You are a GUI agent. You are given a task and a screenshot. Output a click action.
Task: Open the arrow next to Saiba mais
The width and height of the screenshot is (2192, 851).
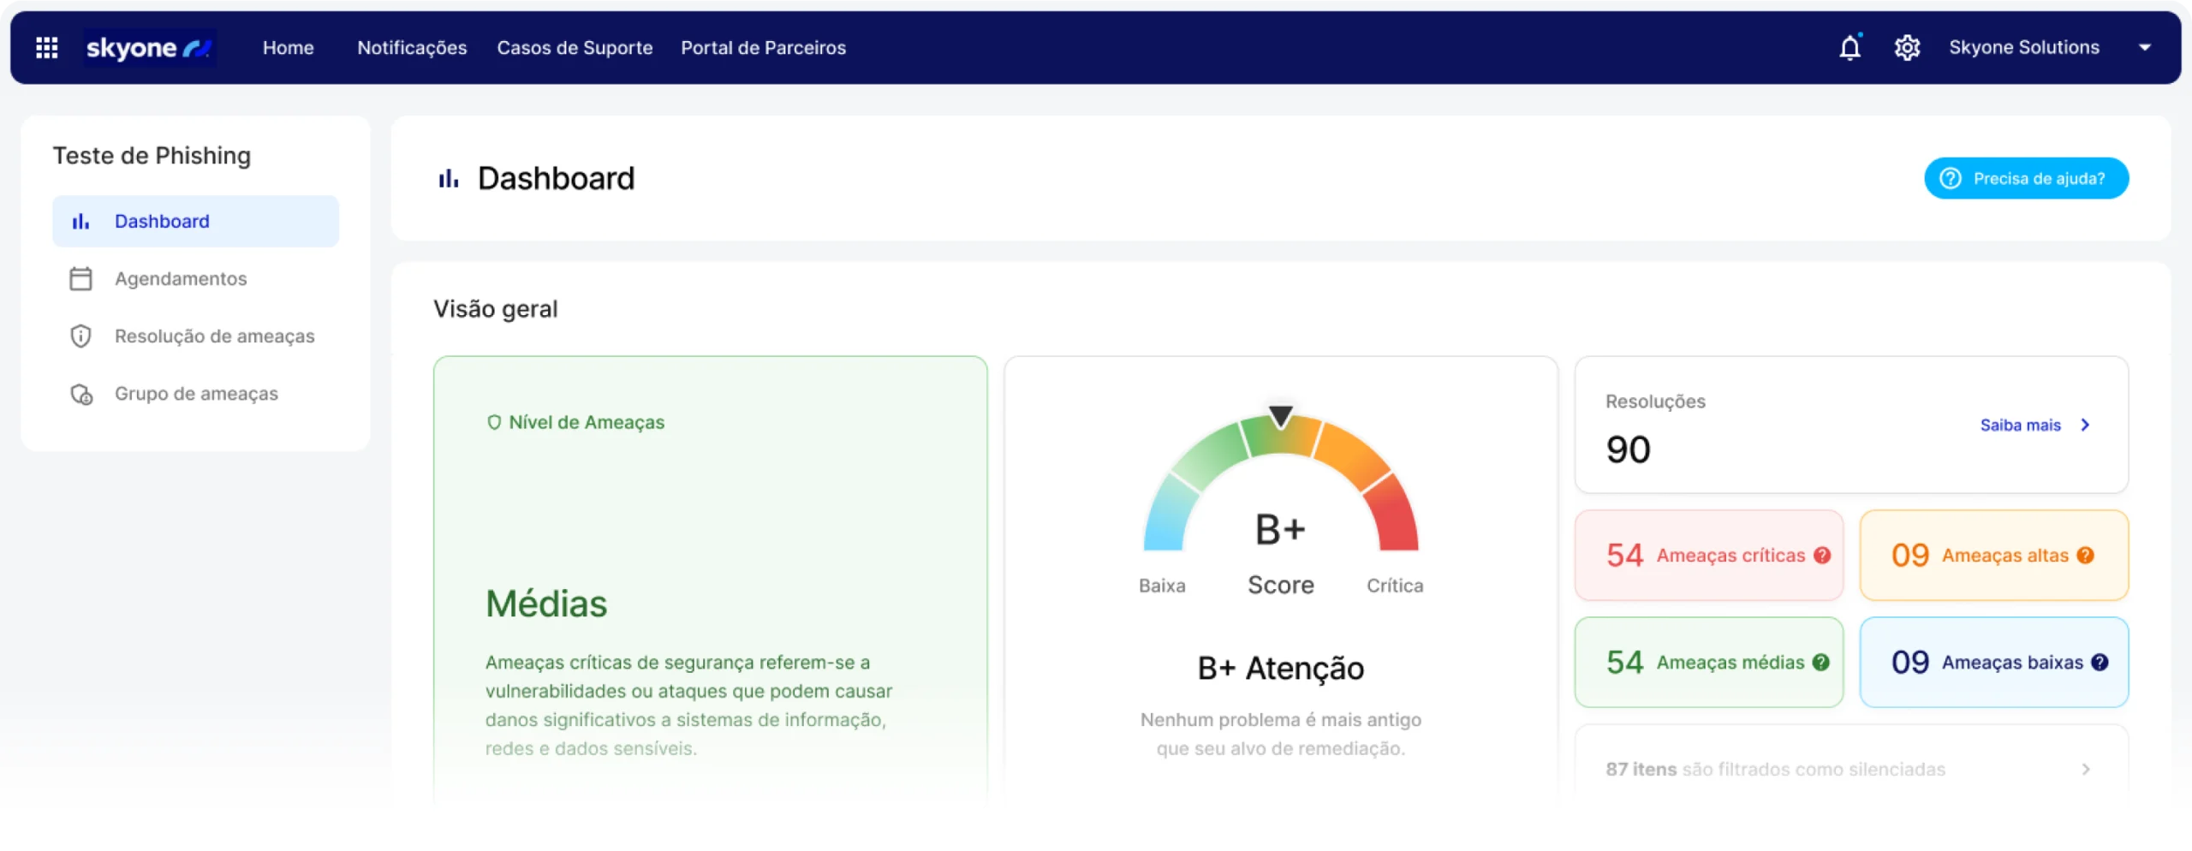(2084, 425)
